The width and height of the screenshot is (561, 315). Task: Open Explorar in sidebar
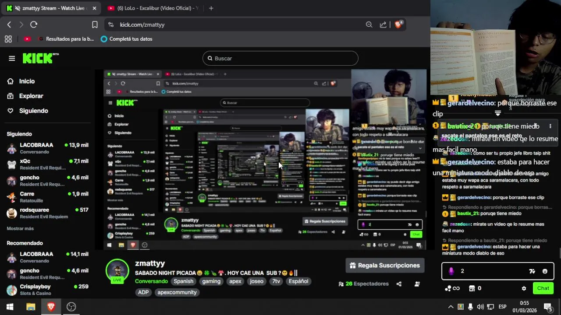point(31,96)
